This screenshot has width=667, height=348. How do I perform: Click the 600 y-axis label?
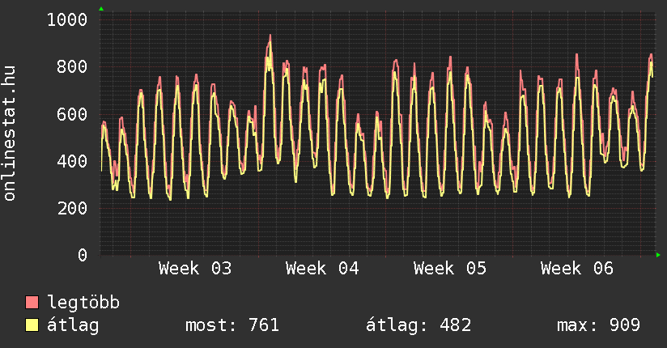[72, 114]
